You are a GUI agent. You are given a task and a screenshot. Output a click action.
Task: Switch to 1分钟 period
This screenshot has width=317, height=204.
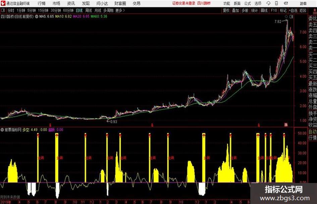click(20, 10)
